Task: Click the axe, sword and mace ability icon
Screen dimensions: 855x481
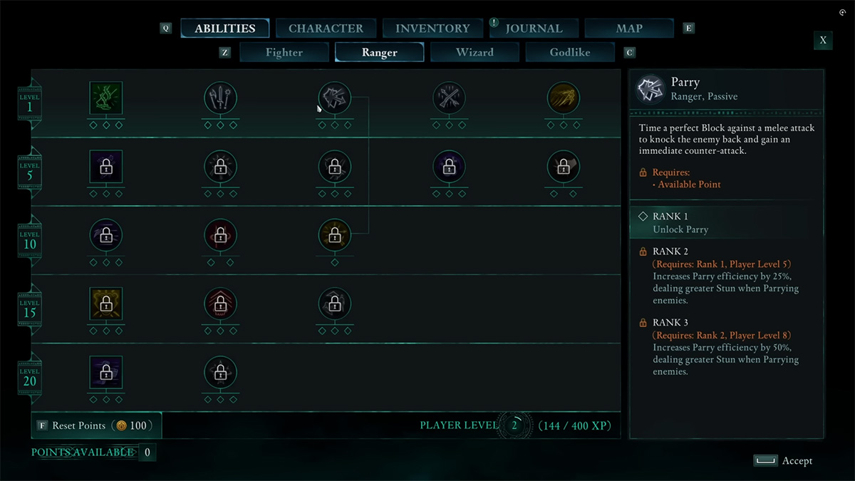Action: point(220,98)
